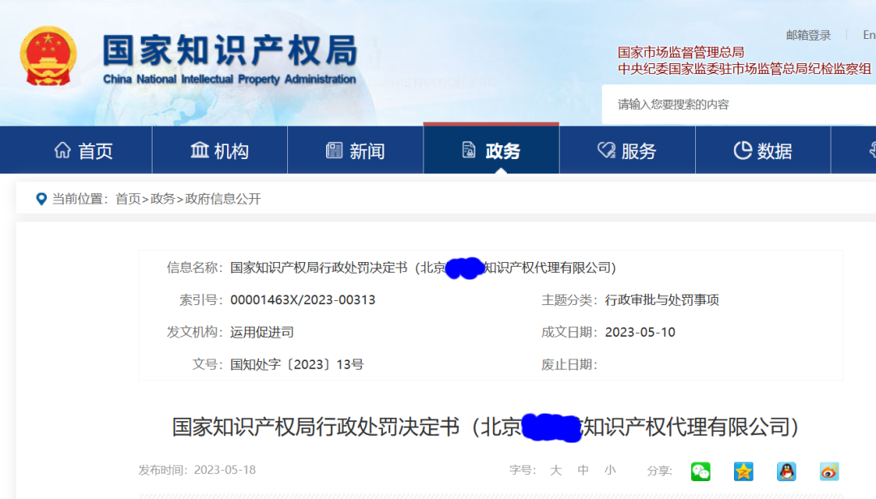The height and width of the screenshot is (499, 876).
Task: Click creation date 2023-05-10
Action: tap(640, 333)
